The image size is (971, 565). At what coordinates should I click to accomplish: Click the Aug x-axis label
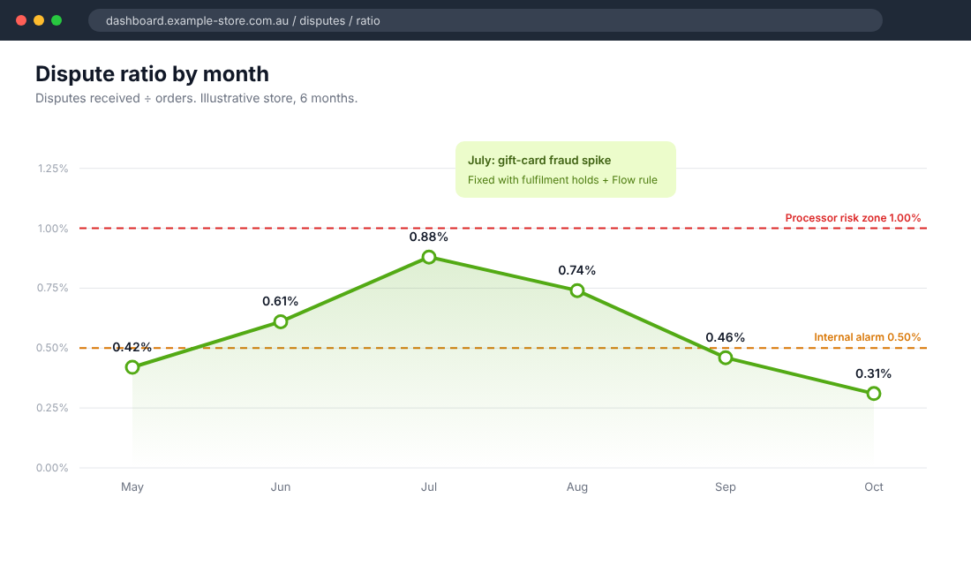577,487
